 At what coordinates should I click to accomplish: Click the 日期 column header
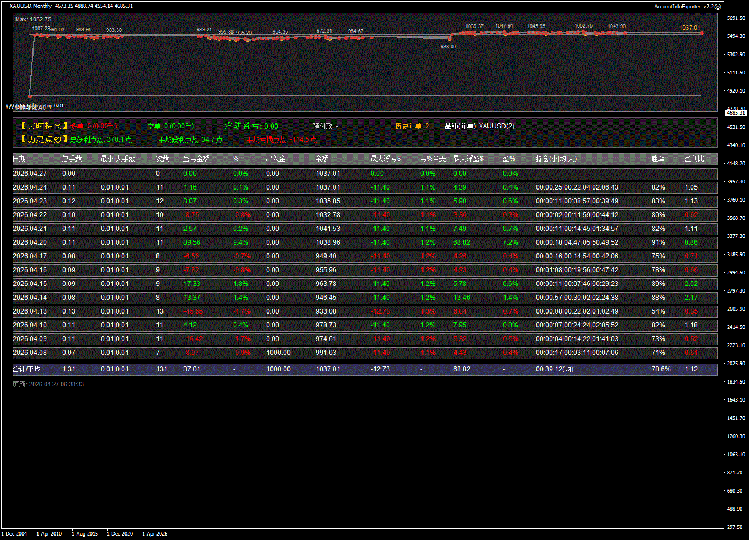coord(19,159)
